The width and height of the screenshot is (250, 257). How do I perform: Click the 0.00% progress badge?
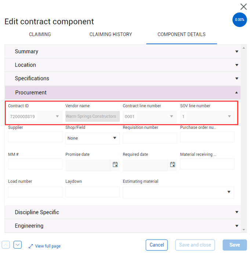(239, 20)
